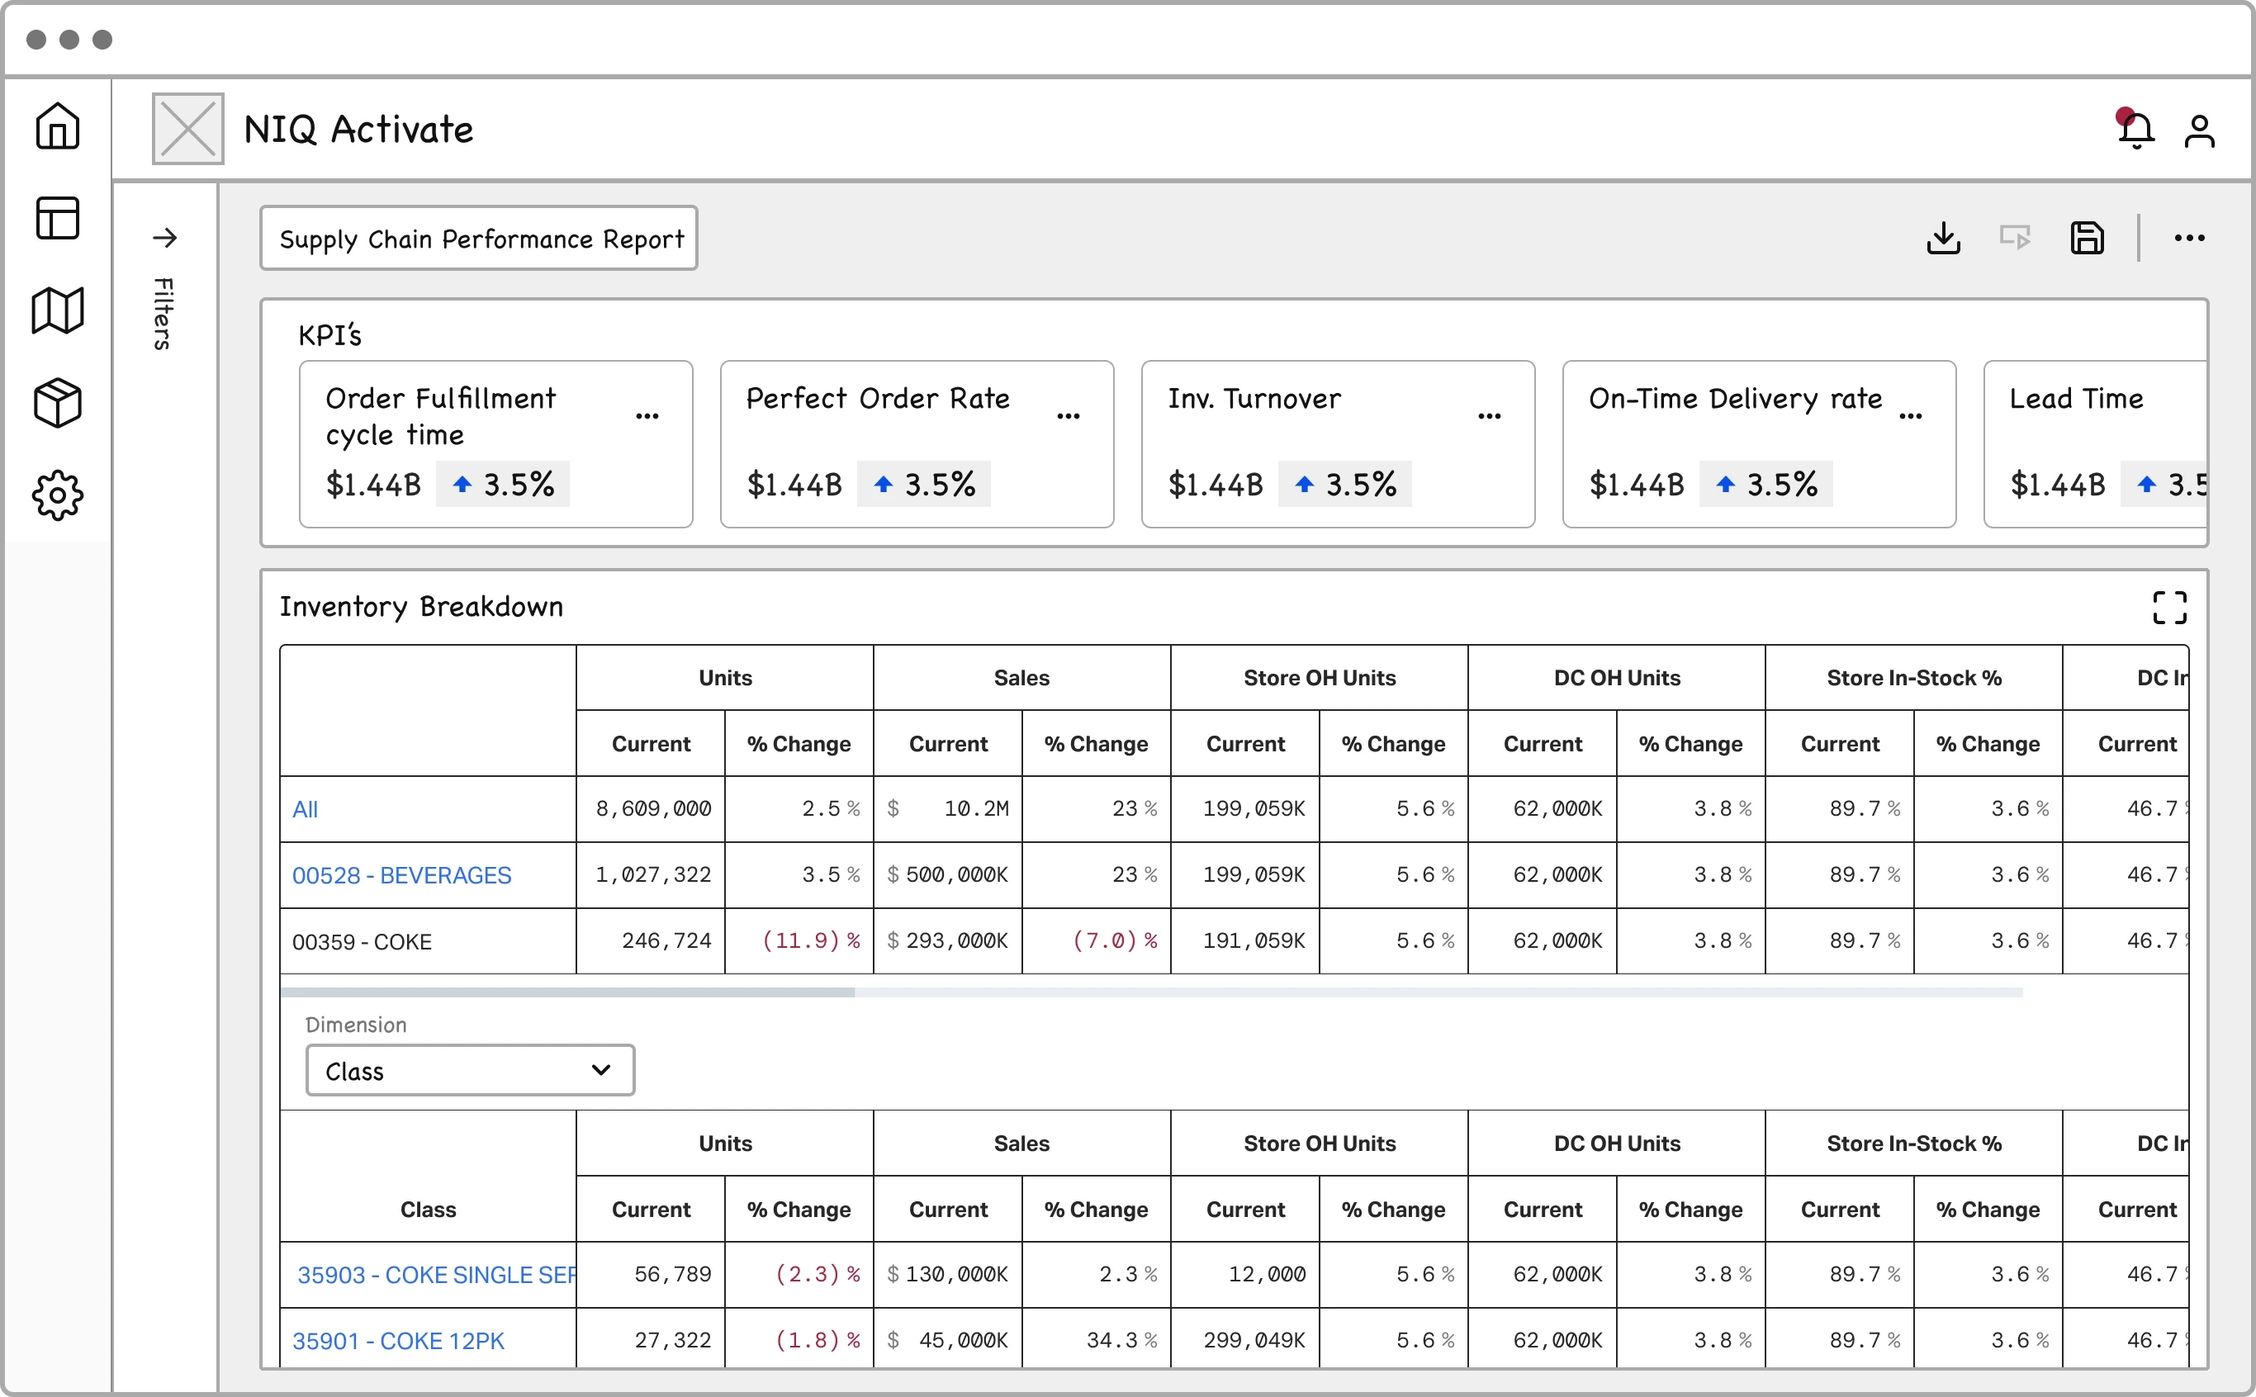Expand Inventory Breakdown to fullscreen

[x=2169, y=608]
